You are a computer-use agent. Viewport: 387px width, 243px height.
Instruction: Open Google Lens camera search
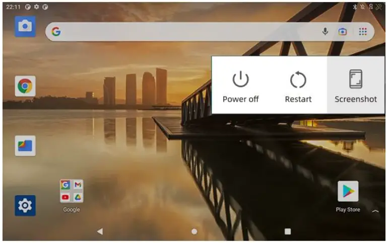coord(342,32)
